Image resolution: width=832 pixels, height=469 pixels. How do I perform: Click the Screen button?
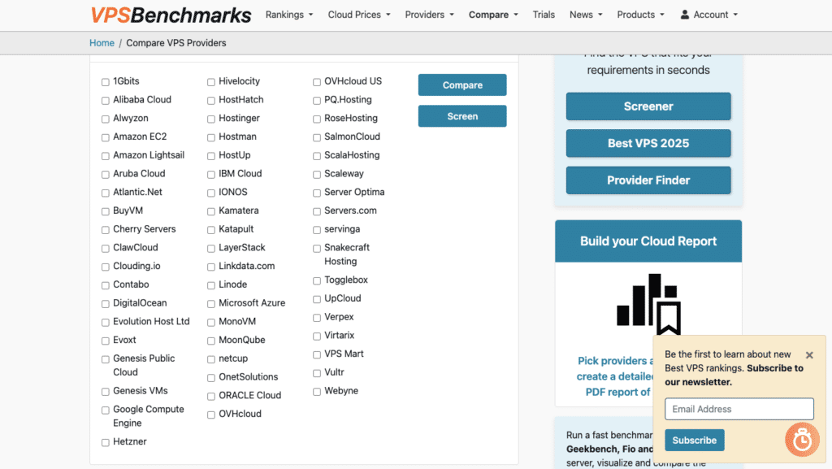click(x=462, y=116)
